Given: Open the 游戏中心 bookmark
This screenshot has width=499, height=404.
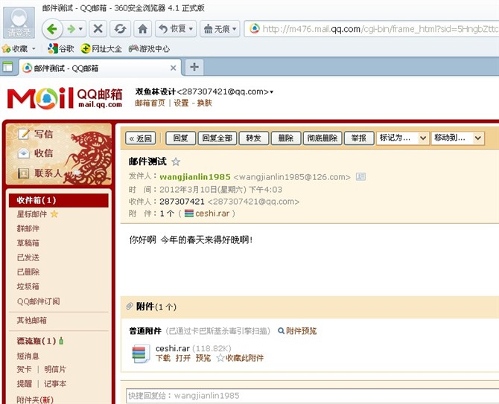Looking at the screenshot, I should pos(149,48).
